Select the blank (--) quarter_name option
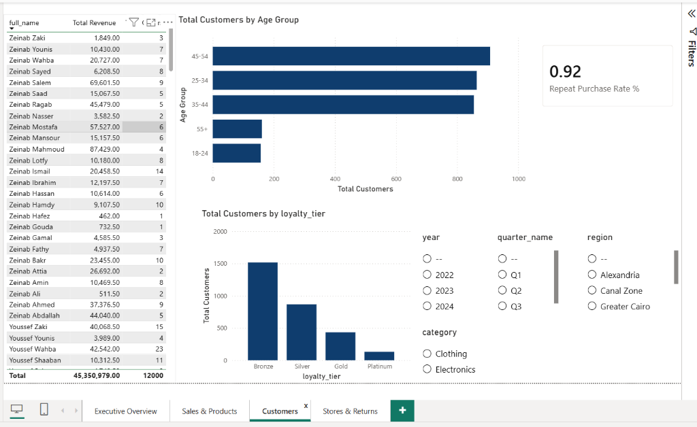 [502, 258]
